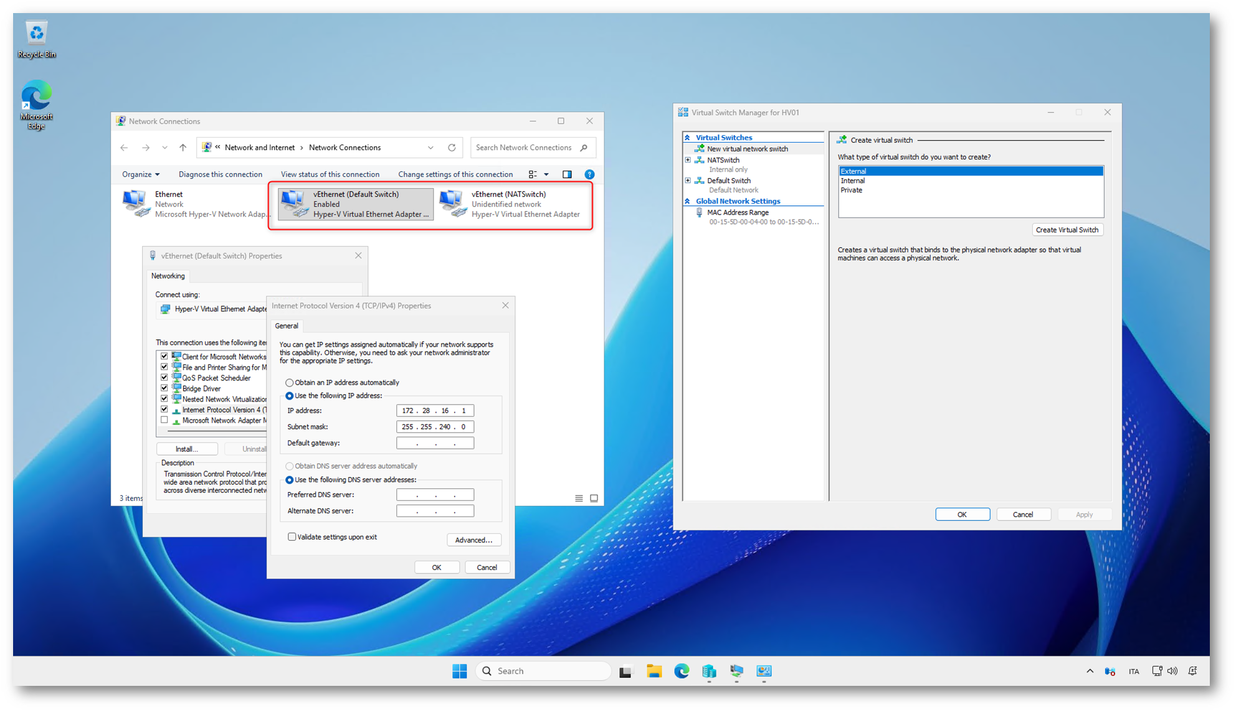The width and height of the screenshot is (1236, 712).
Task: Expand the NATSwitch tree node
Action: pyautogui.click(x=688, y=160)
